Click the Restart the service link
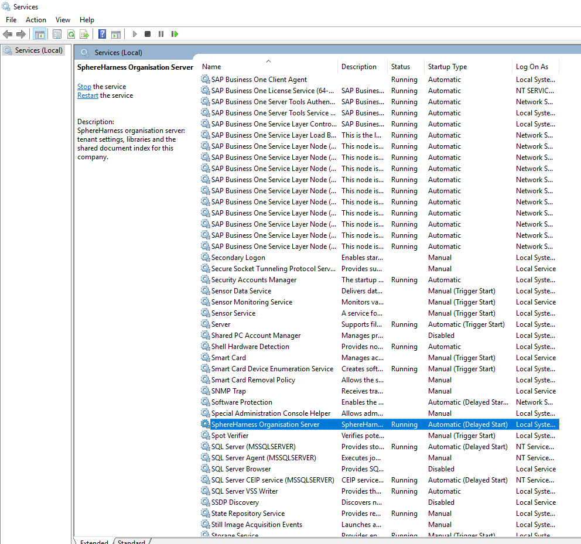 coord(88,95)
